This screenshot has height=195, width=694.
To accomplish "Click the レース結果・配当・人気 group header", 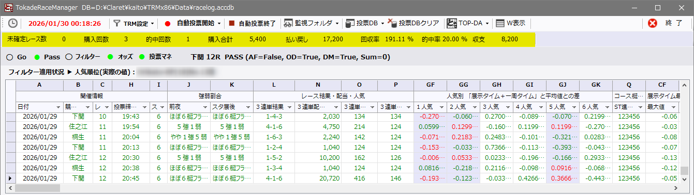I will point(333,96).
